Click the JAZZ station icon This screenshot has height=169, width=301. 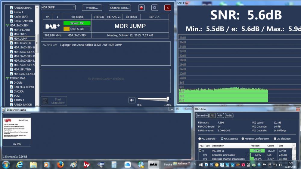click(x=11, y=96)
